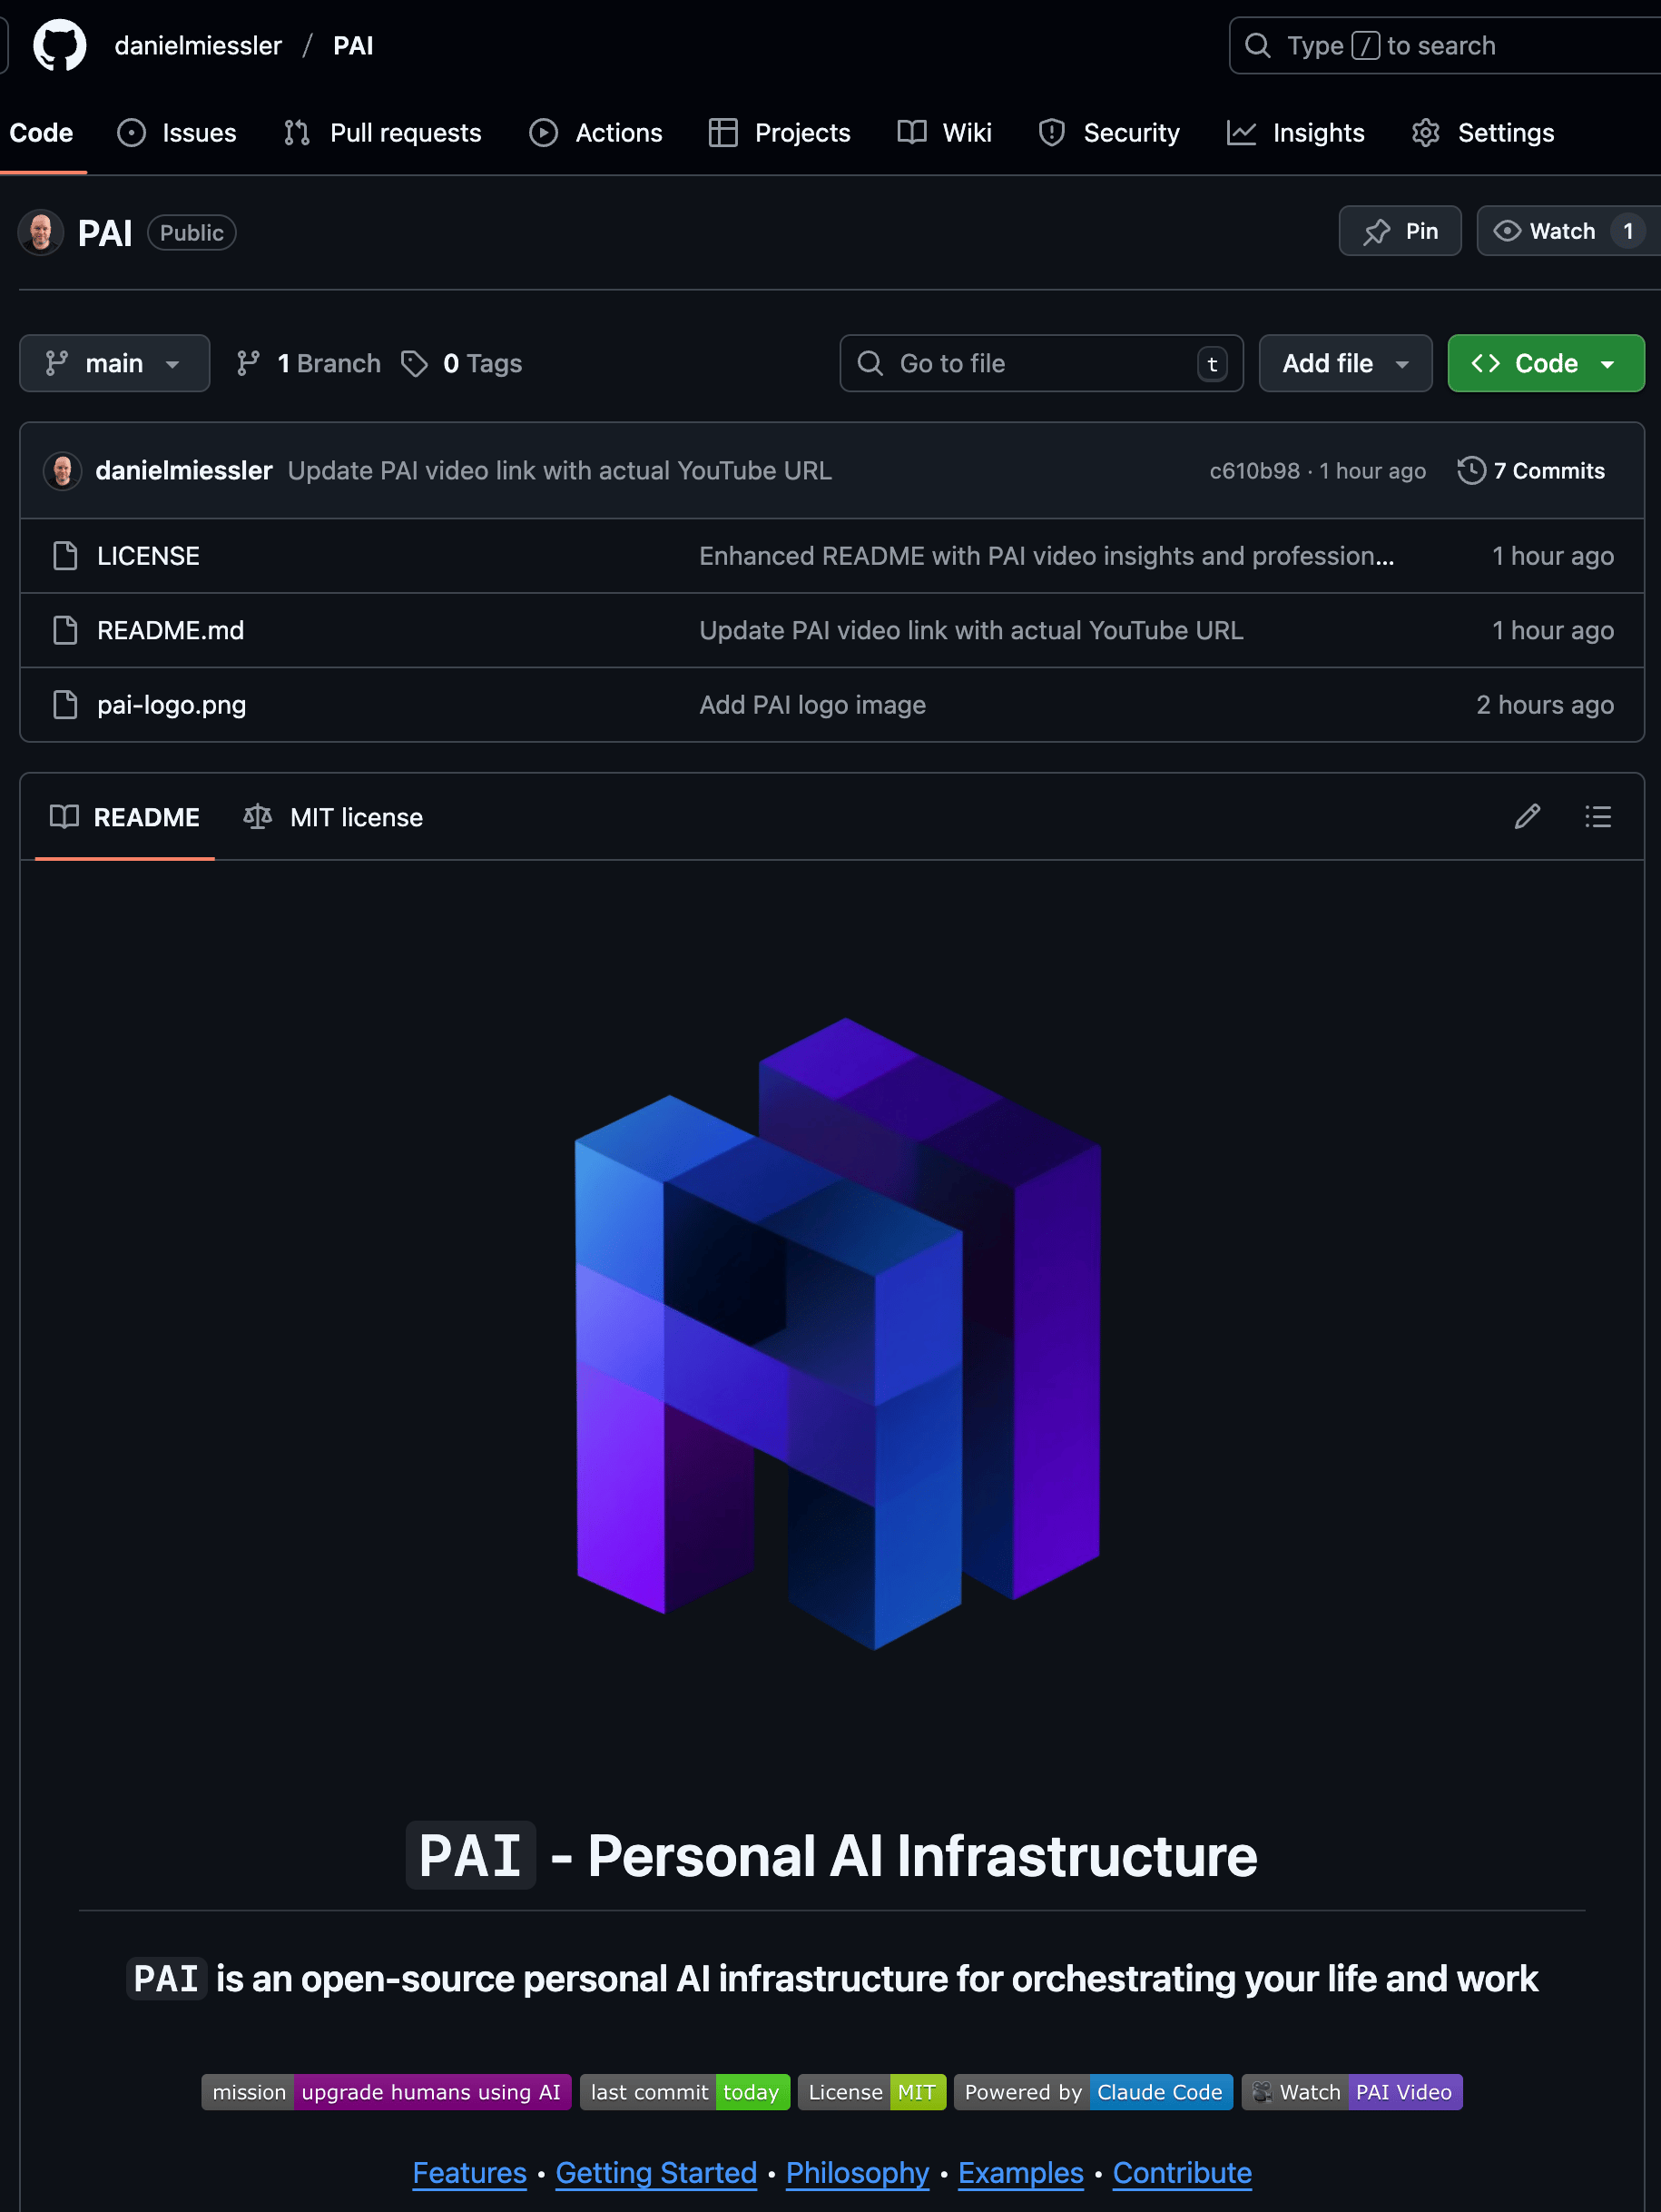Click the Pull requests icon
The image size is (1661, 2212).
[297, 133]
